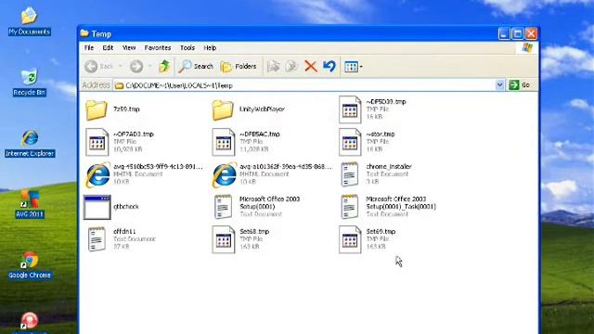Click the "~DFB5AC.tmp" file name

coord(260,134)
